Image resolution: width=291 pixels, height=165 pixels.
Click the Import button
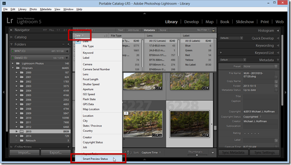[24, 152]
